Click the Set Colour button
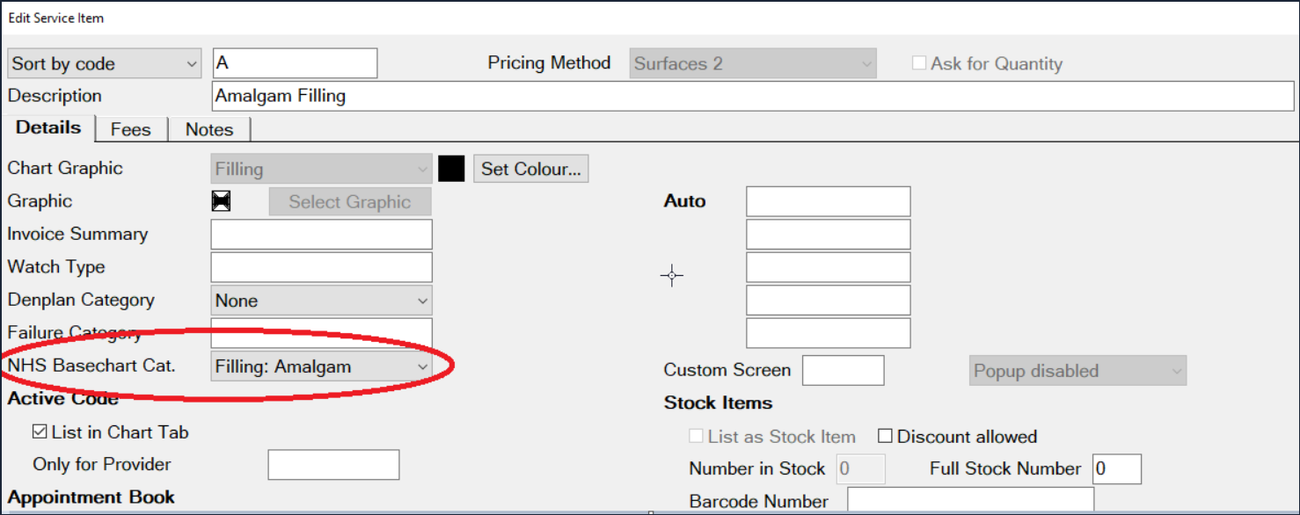 (530, 168)
